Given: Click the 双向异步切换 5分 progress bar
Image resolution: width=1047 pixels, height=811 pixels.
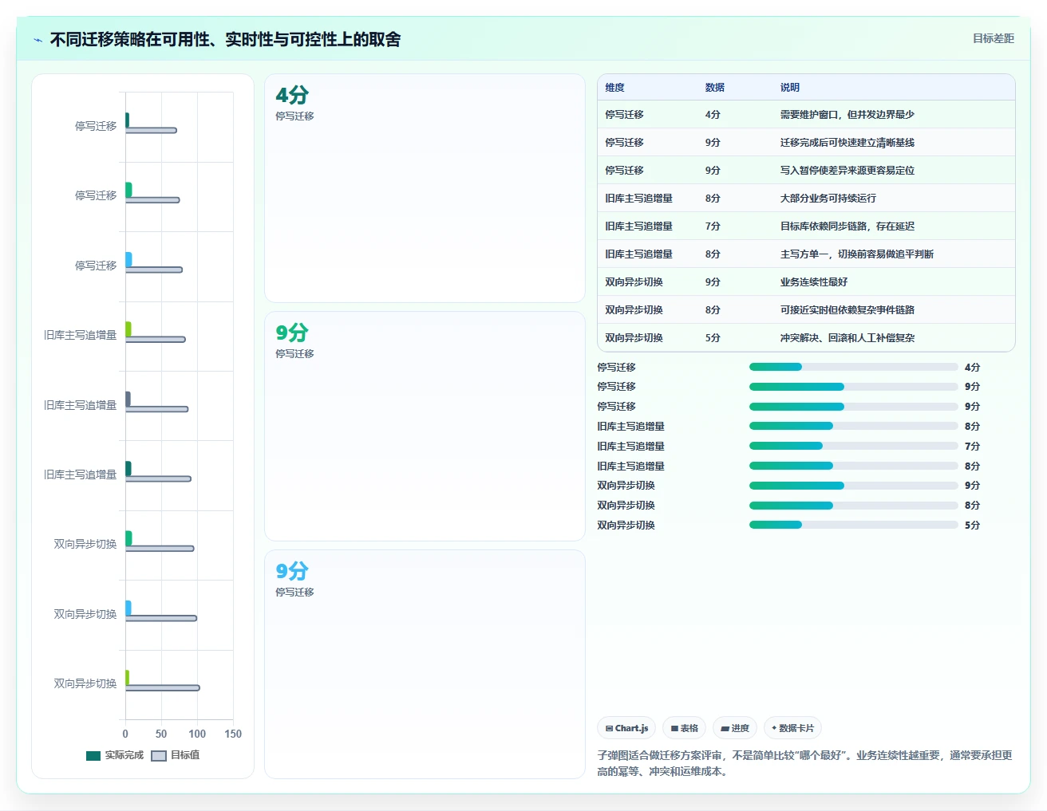Looking at the screenshot, I should [x=854, y=525].
